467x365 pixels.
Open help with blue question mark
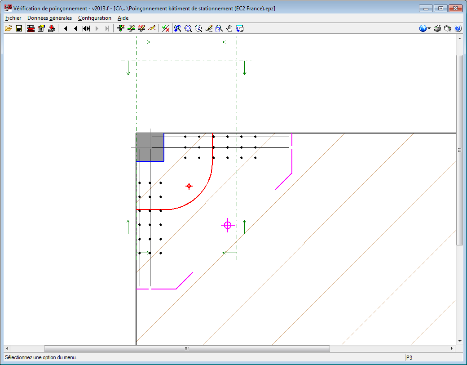(458, 28)
